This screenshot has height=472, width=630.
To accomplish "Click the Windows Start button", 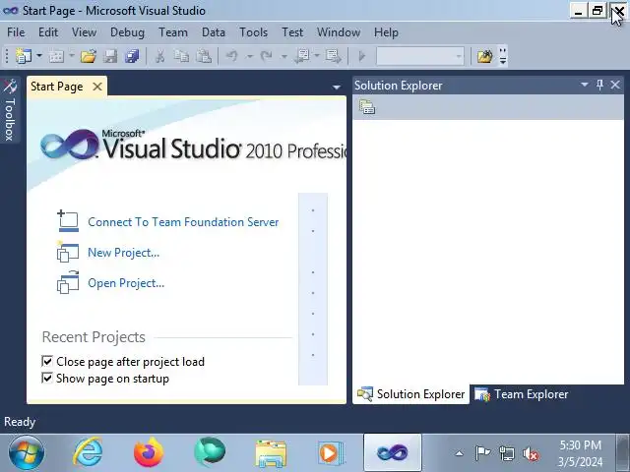I will tap(27, 452).
